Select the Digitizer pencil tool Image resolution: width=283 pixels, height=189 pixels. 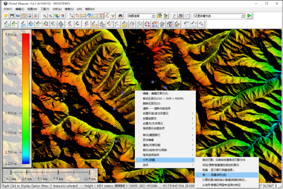107,16
